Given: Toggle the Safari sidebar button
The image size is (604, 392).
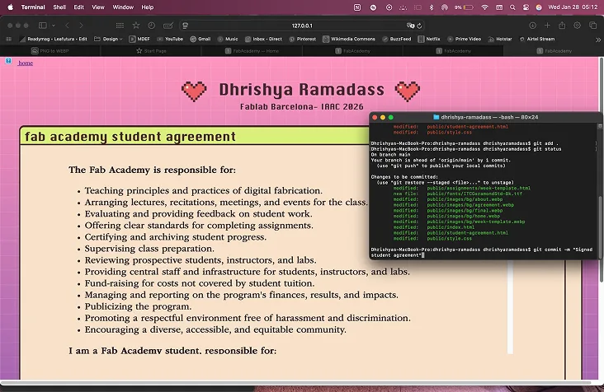Looking at the screenshot, I should (x=43, y=26).
